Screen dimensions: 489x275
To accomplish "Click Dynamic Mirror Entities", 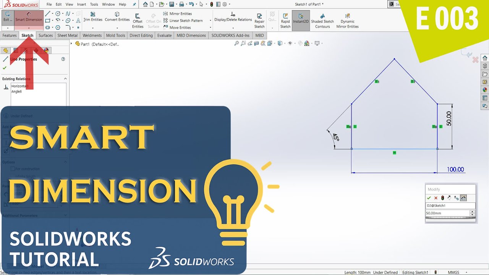I will click(x=348, y=21).
